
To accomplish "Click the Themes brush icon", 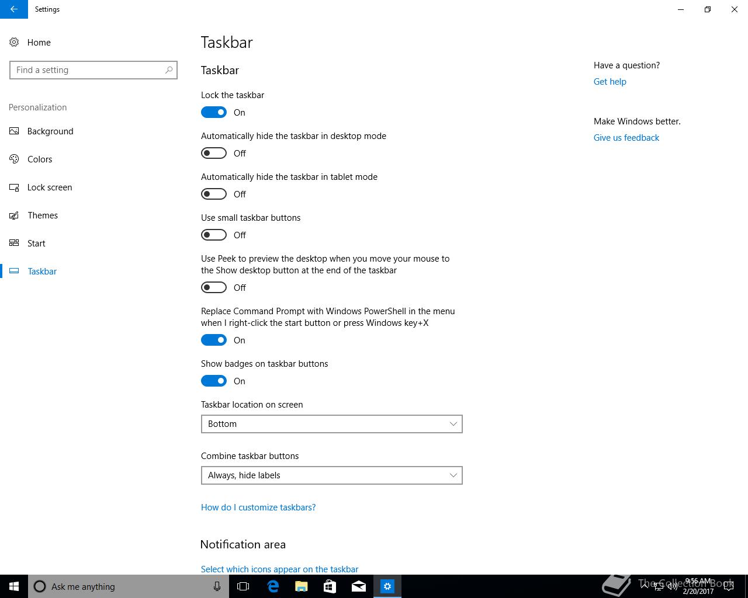I will click(x=14, y=215).
